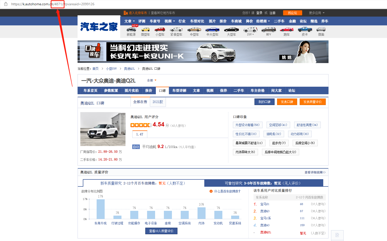The width and height of the screenshot is (387, 241).
Task: Switch to the 车系首页 tab
Action: click(x=90, y=90)
